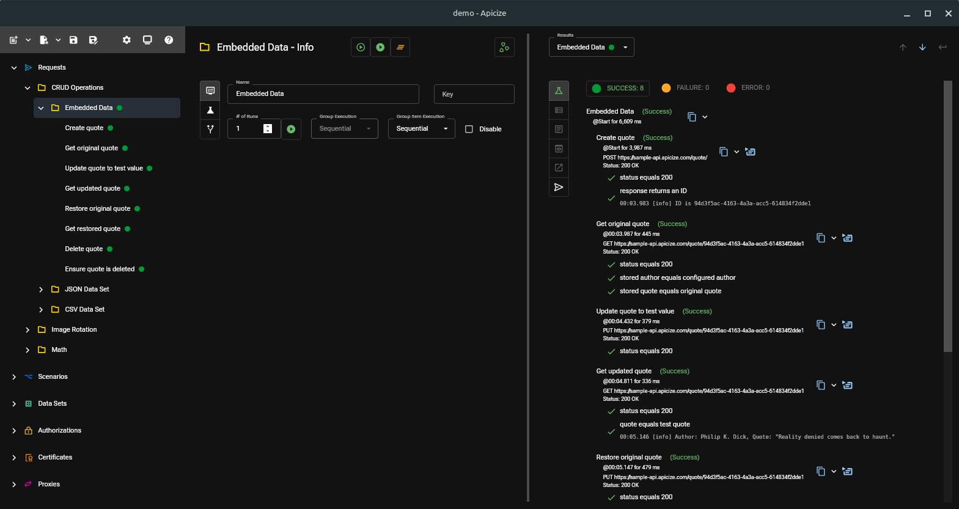959x509 pixels.
Task: Click the FAILURE: 0 filter button
Action: (686, 88)
